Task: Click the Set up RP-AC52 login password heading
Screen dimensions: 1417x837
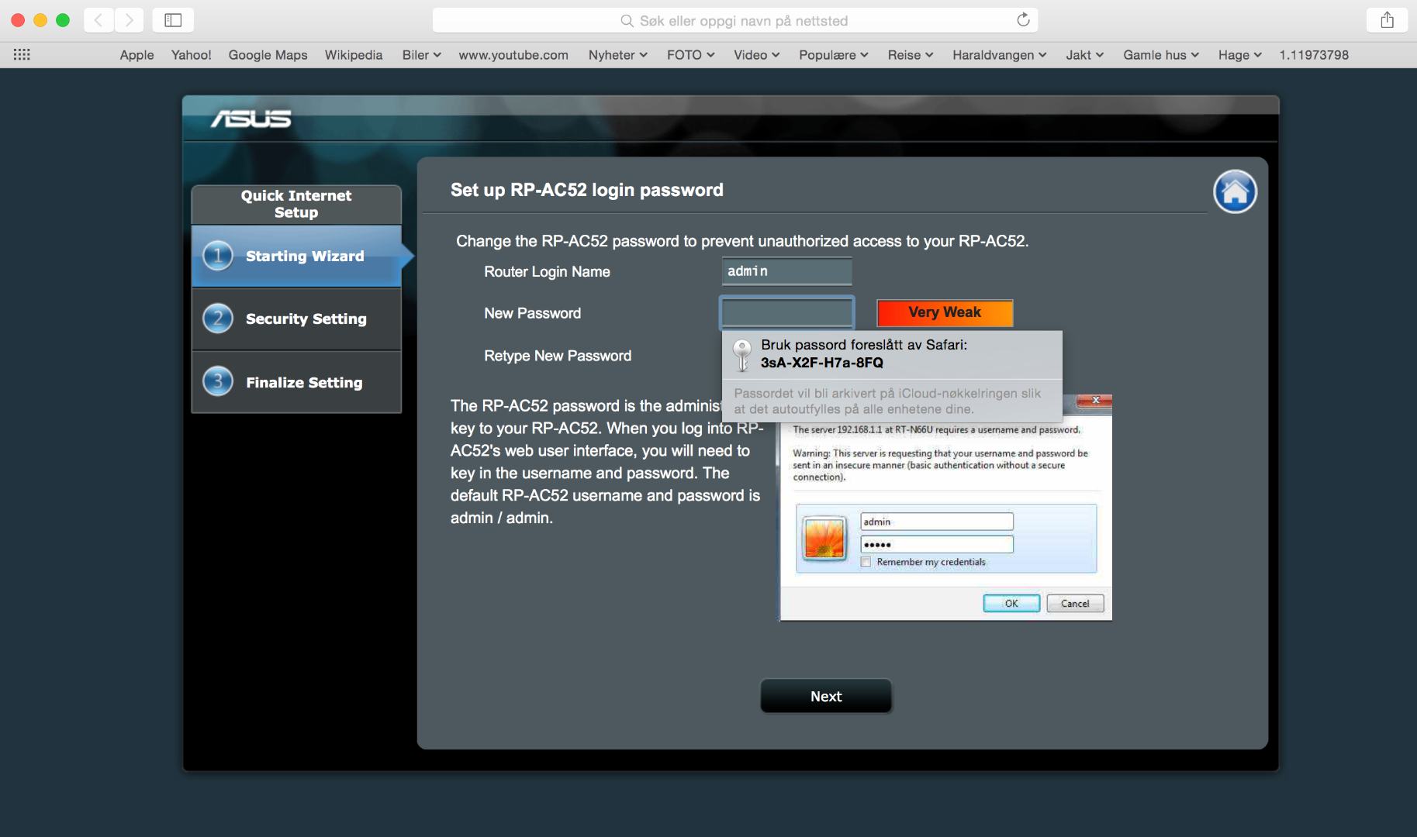Action: 587,190
